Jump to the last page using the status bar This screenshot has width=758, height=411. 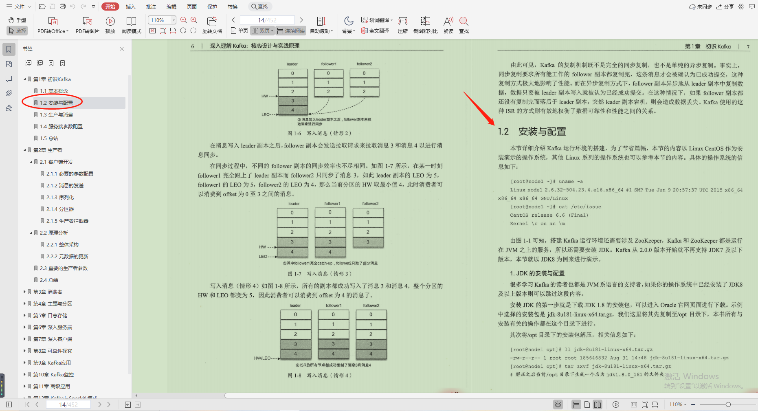click(x=109, y=404)
